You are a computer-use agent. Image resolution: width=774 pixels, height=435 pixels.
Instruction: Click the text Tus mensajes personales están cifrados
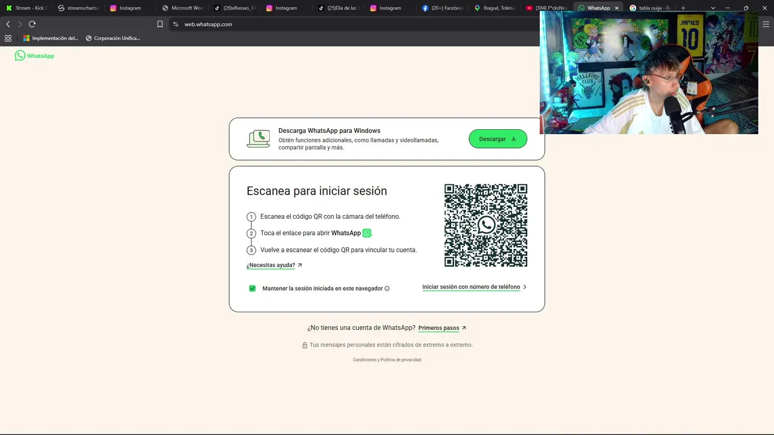pos(391,345)
